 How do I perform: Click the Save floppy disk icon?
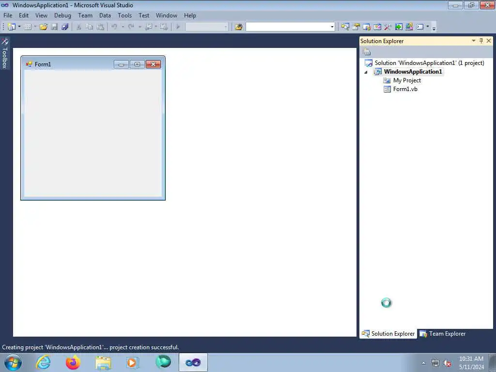tap(54, 27)
